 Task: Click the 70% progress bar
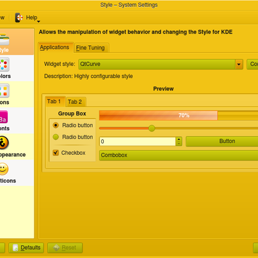click(x=179, y=115)
